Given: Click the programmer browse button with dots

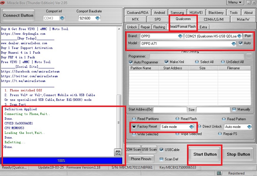Looking at the screenshot, I should coord(249,56).
